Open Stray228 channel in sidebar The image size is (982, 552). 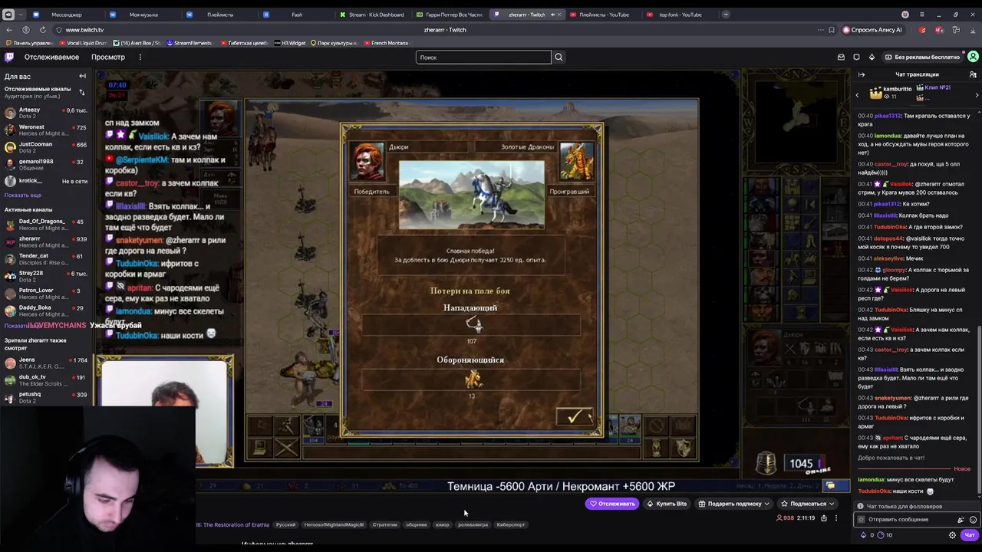click(46, 276)
